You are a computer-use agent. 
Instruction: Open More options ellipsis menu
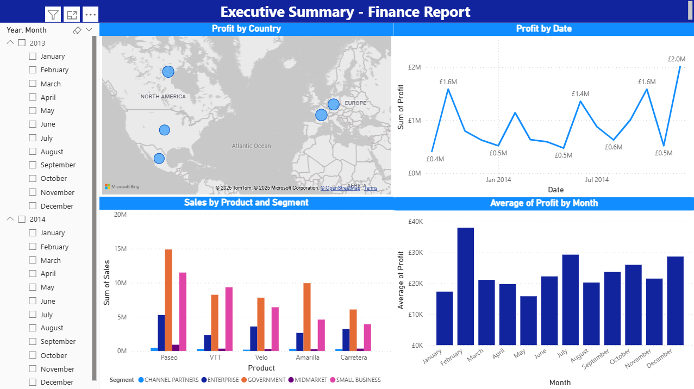click(x=91, y=14)
